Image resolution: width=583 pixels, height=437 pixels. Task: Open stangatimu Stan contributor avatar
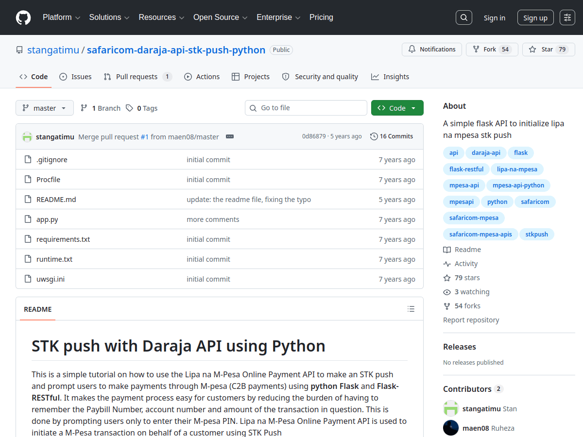pos(451,408)
